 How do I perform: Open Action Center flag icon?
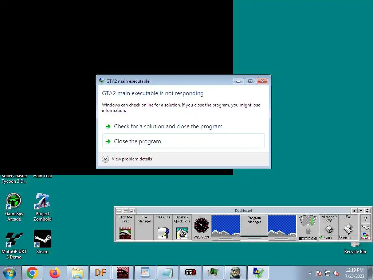click(x=319, y=273)
